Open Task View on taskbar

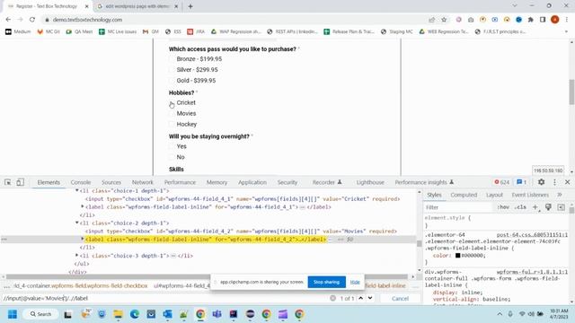[x=68, y=314]
